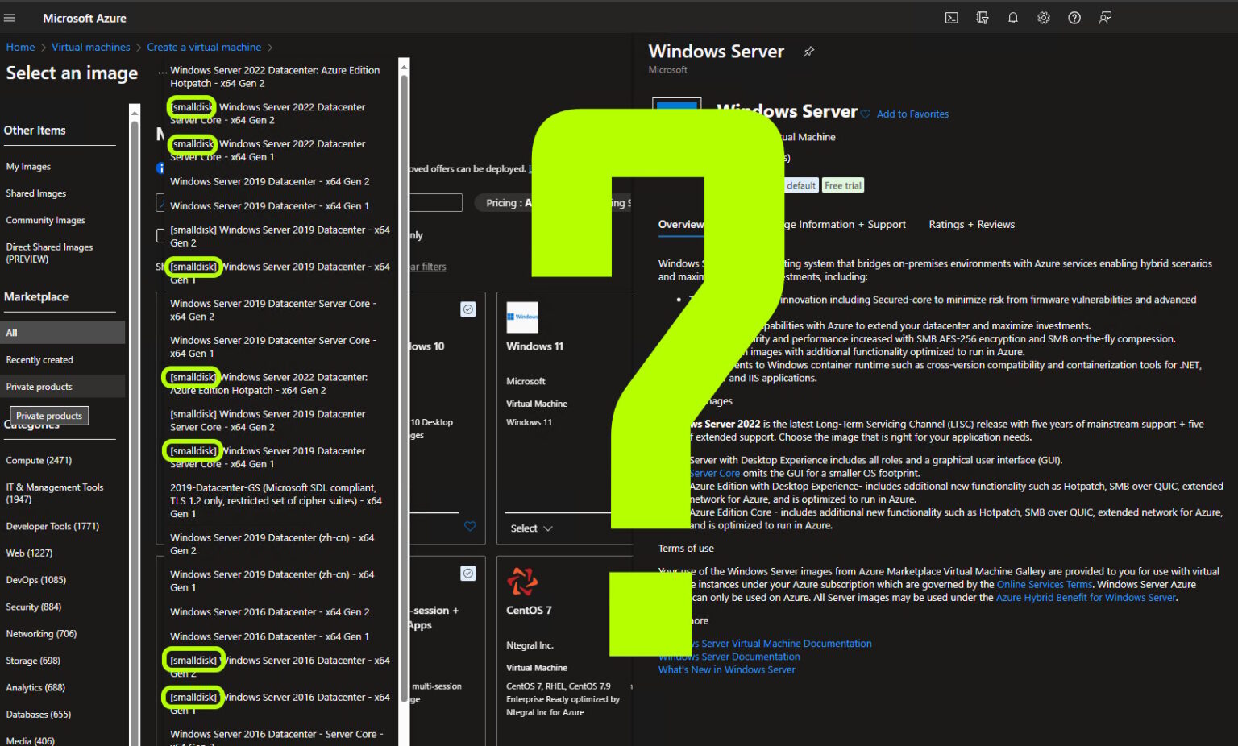
Task: Toggle the checkmark on the Windows 10 card
Action: coord(468,309)
